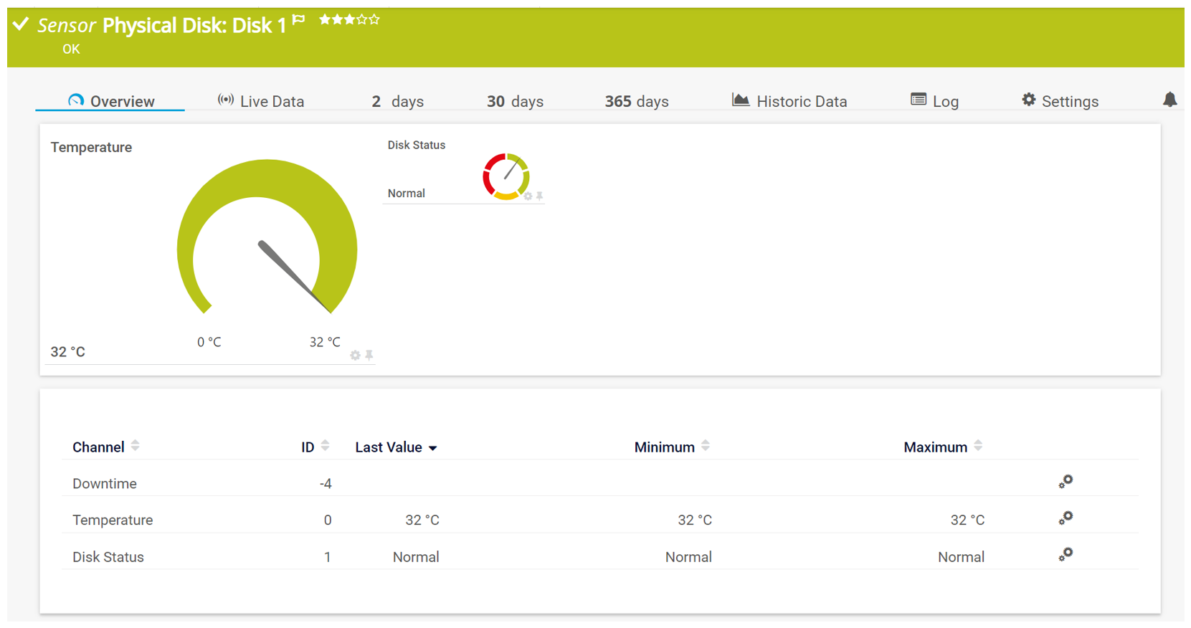Click the gear icon under Temperature gauge
The width and height of the screenshot is (1191, 628).
tap(355, 356)
